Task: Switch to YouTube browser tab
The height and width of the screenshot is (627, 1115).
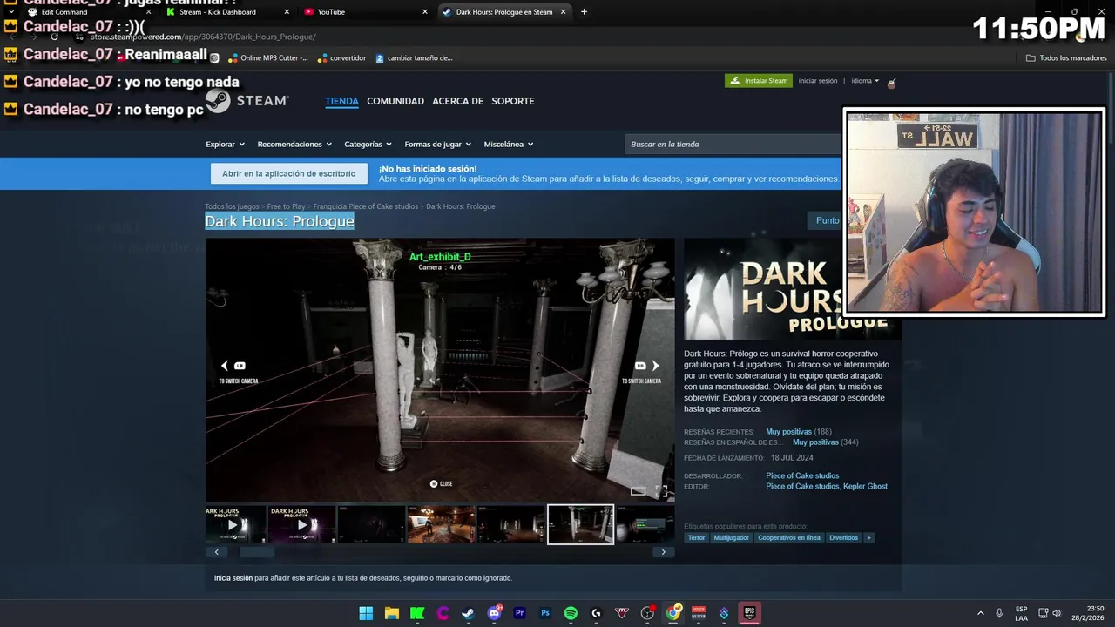Action: (x=366, y=12)
